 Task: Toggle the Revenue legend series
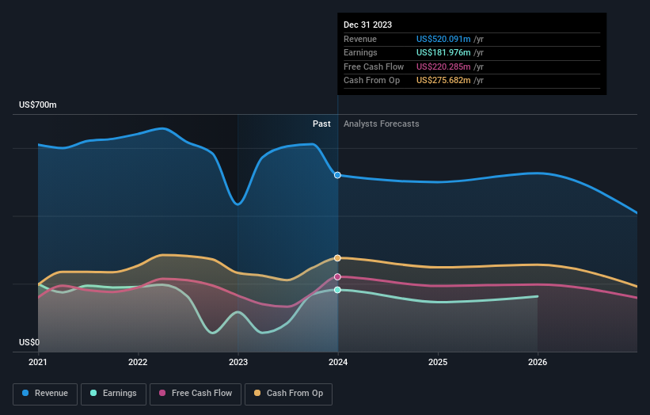pyautogui.click(x=45, y=394)
